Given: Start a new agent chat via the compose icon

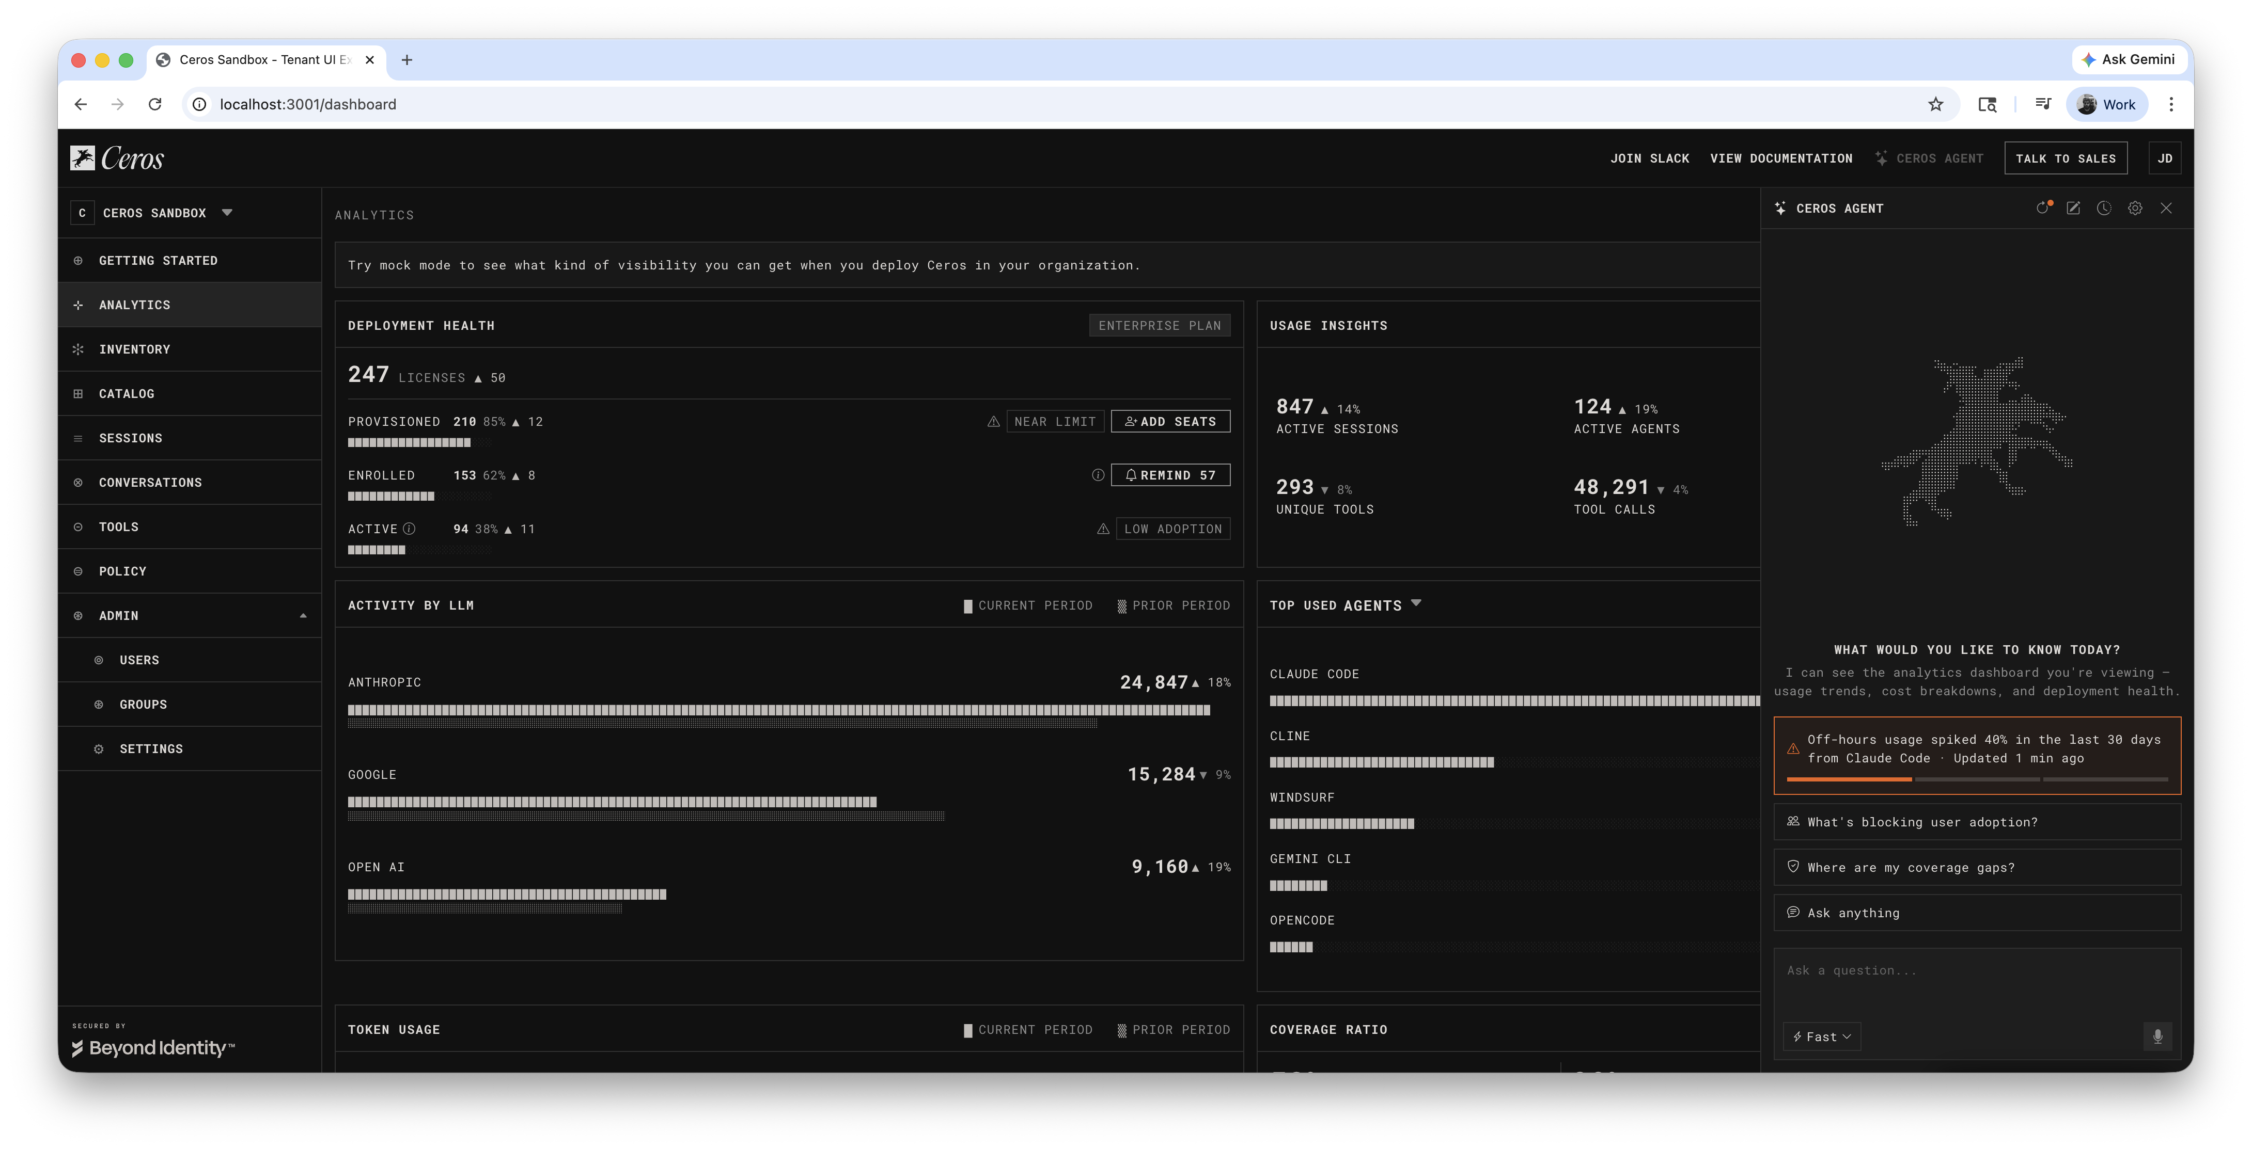Looking at the screenshot, I should coord(2073,208).
